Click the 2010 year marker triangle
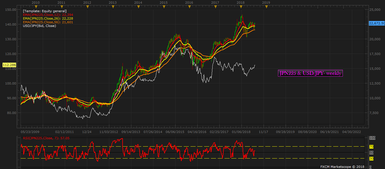385x169 pixels. 36,6
